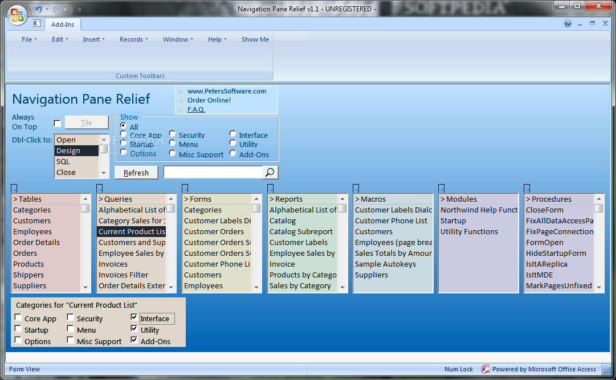The width and height of the screenshot is (616, 380).
Task: Open the Window menu
Action: [x=178, y=39]
